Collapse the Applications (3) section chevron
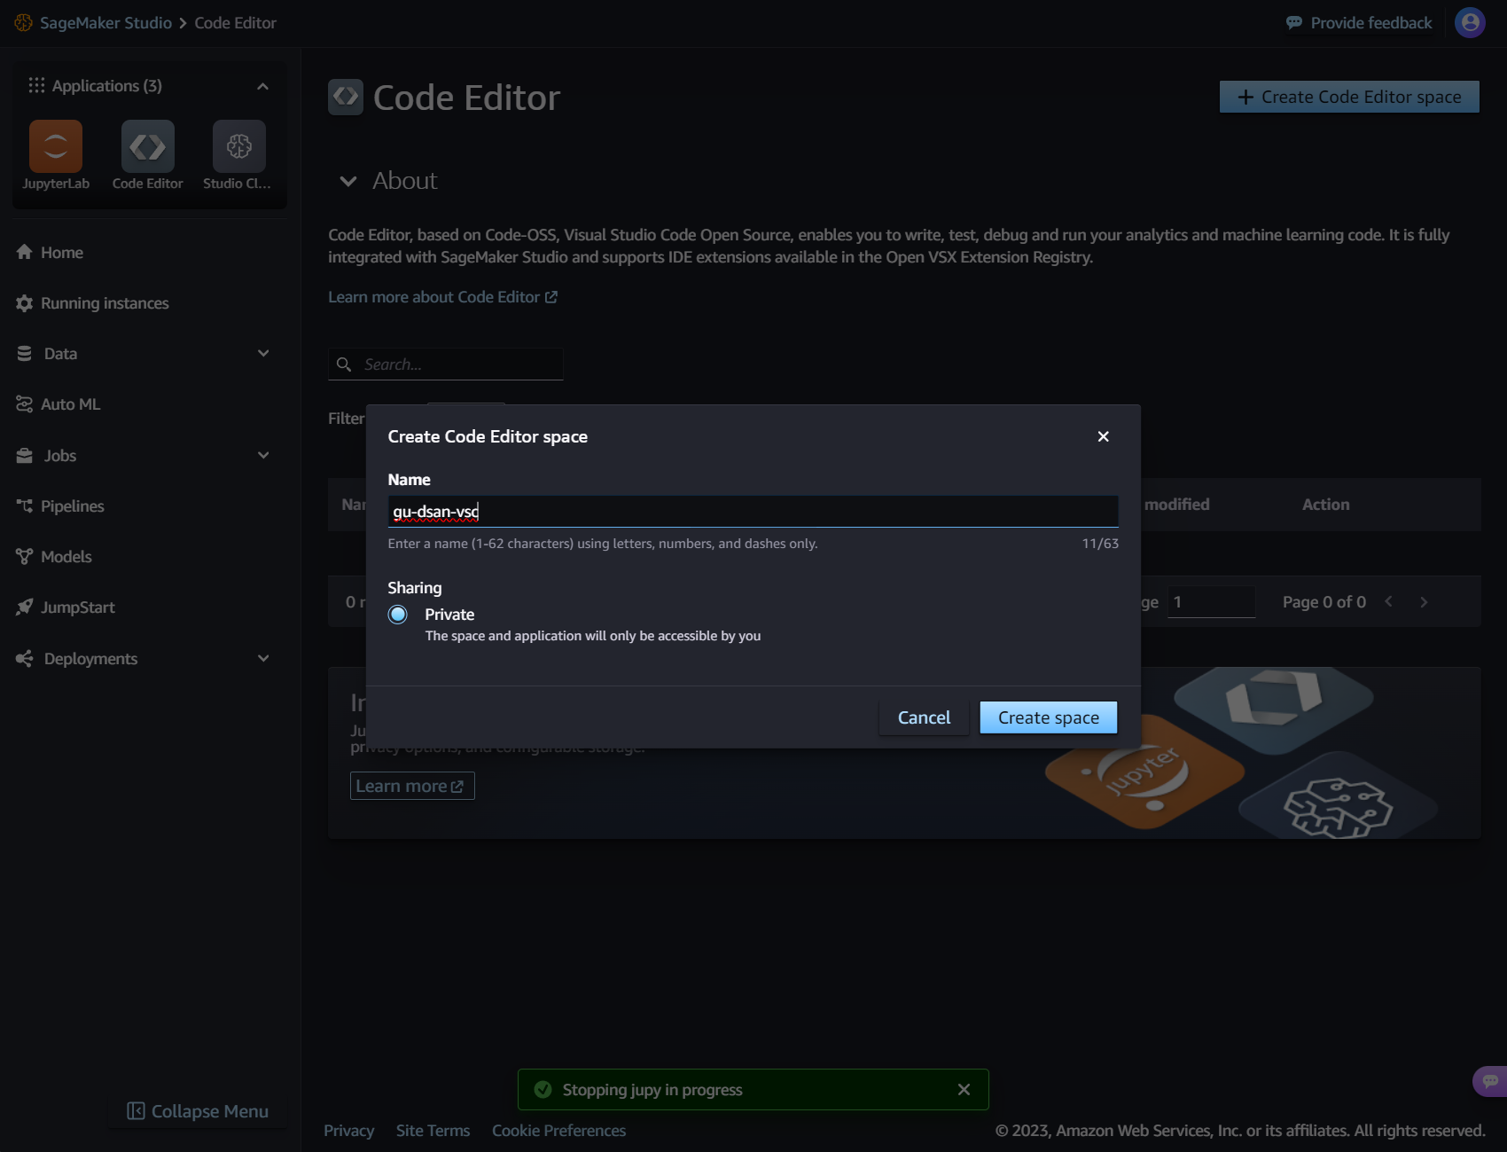Viewport: 1507px width, 1152px height. pos(262,86)
